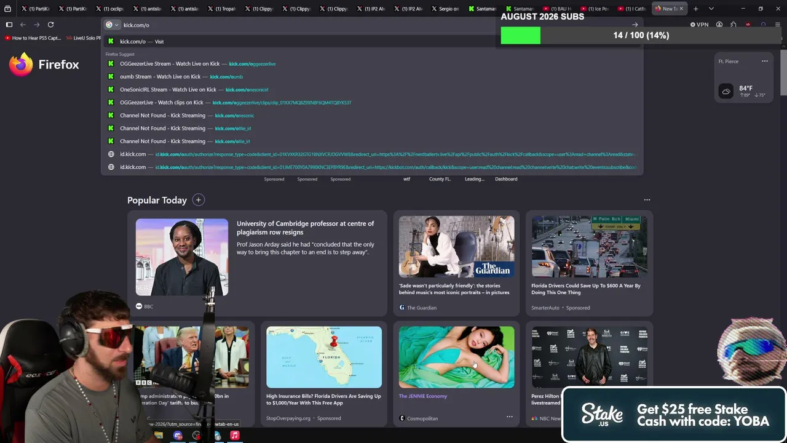Click globe icon of first id.kick.com suggestion
Image resolution: width=787 pixels, height=443 pixels.
coord(111,154)
